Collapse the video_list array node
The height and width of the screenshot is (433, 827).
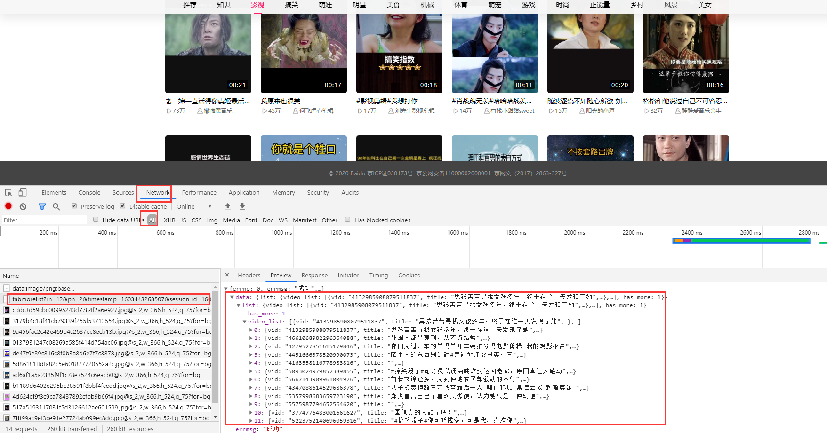(x=245, y=322)
